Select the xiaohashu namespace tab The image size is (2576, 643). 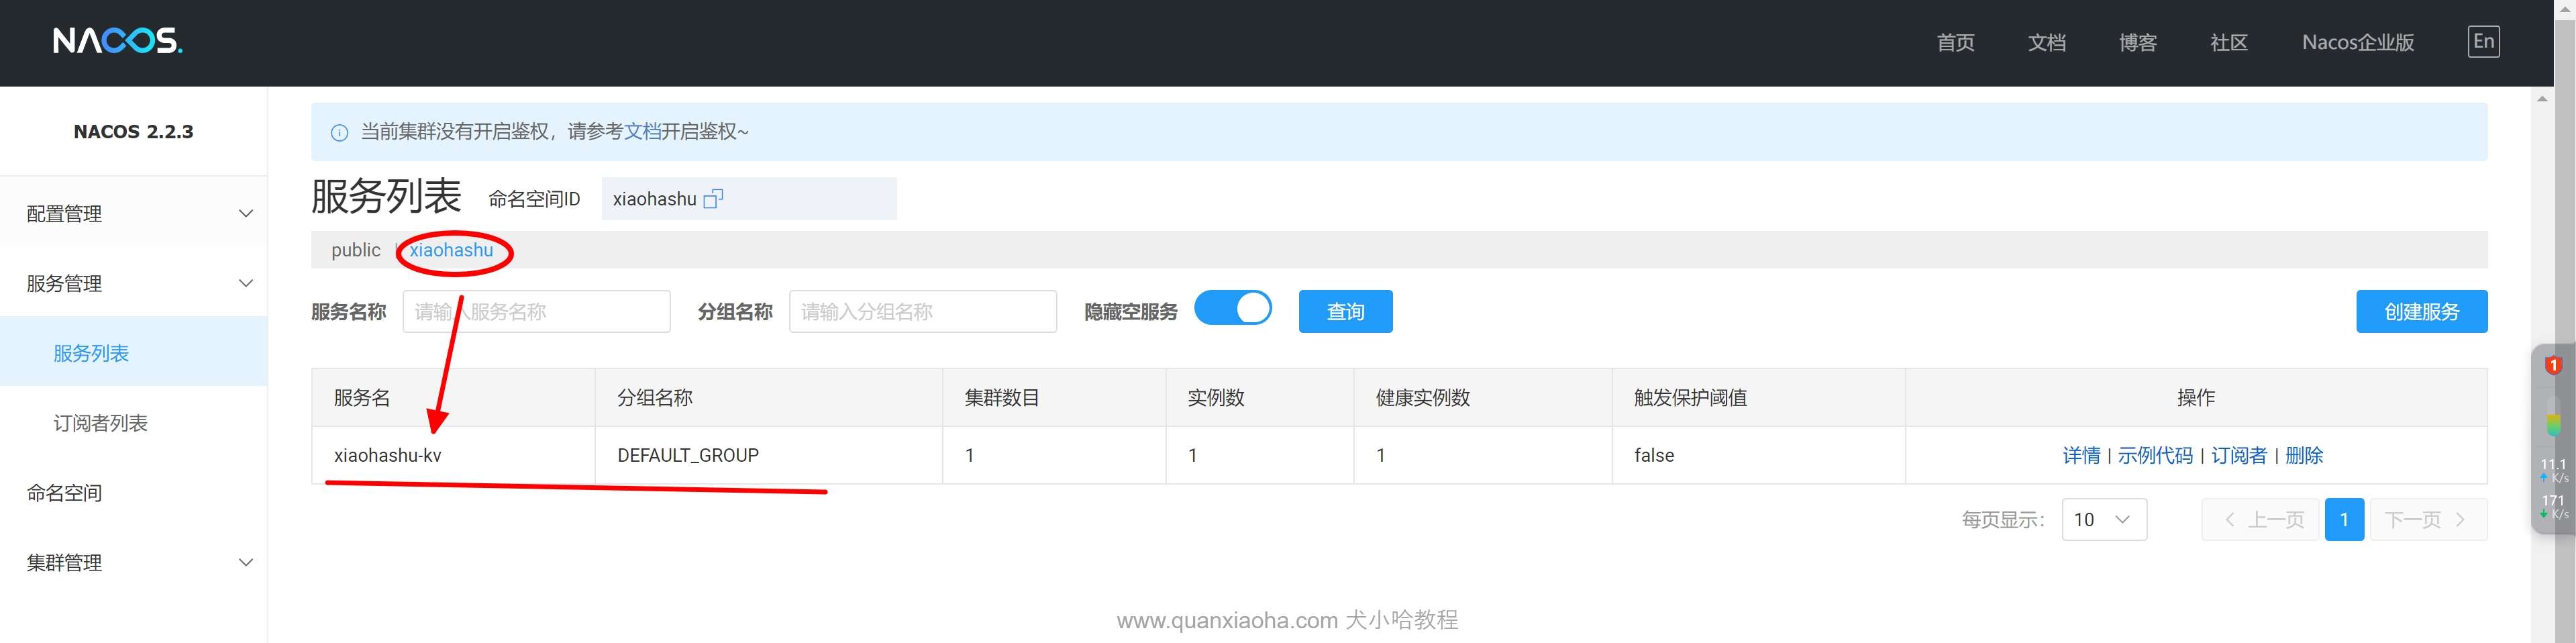451,250
